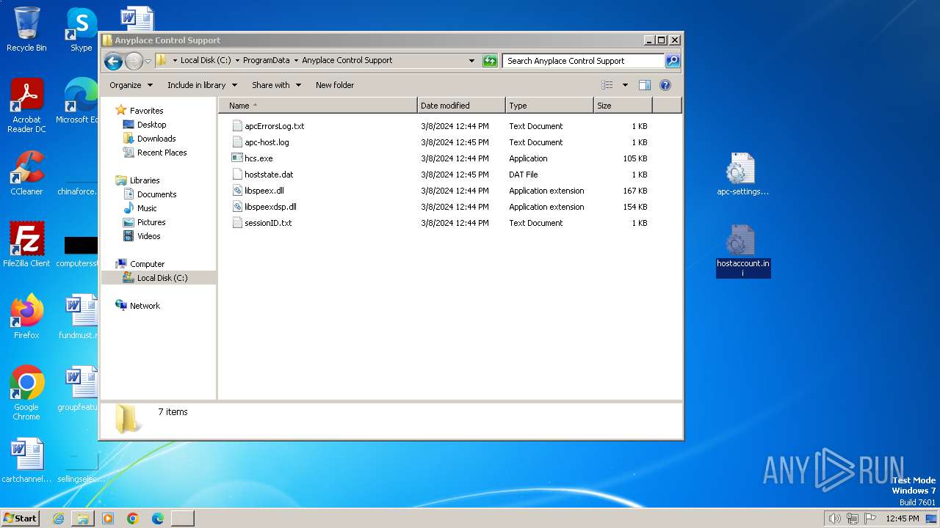
Task: Click Local Disk (C:) in address breadcrumb
Action: (206, 61)
